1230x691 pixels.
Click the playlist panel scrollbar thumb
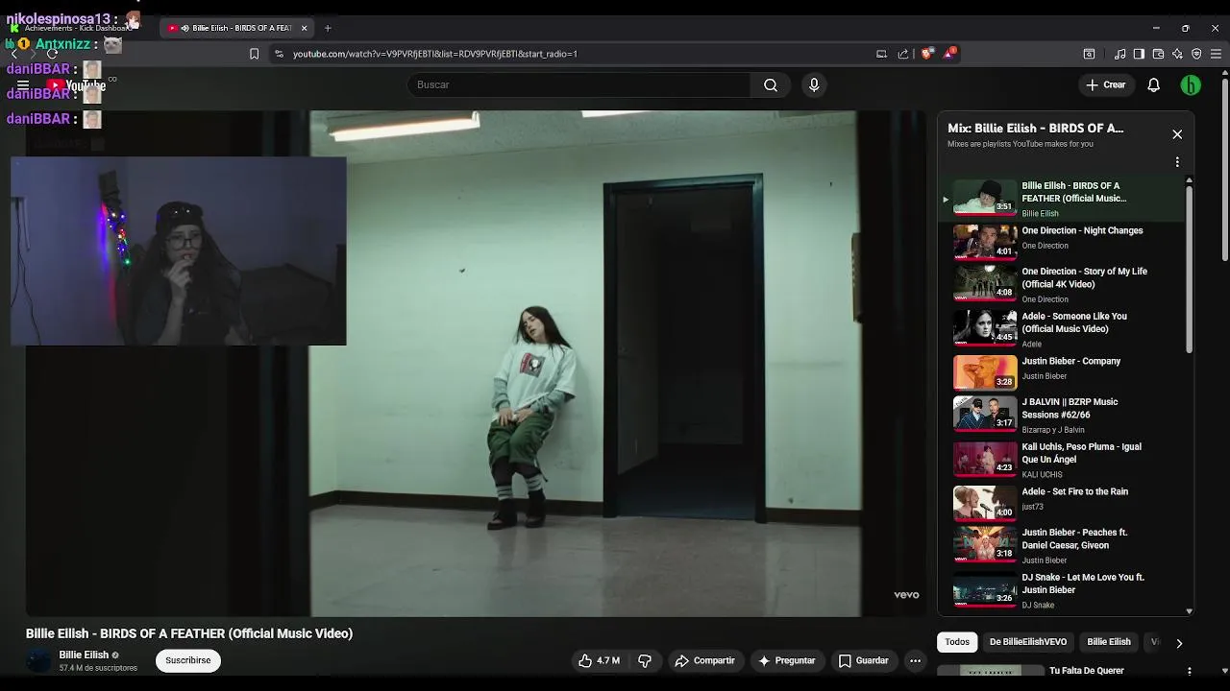(1189, 269)
